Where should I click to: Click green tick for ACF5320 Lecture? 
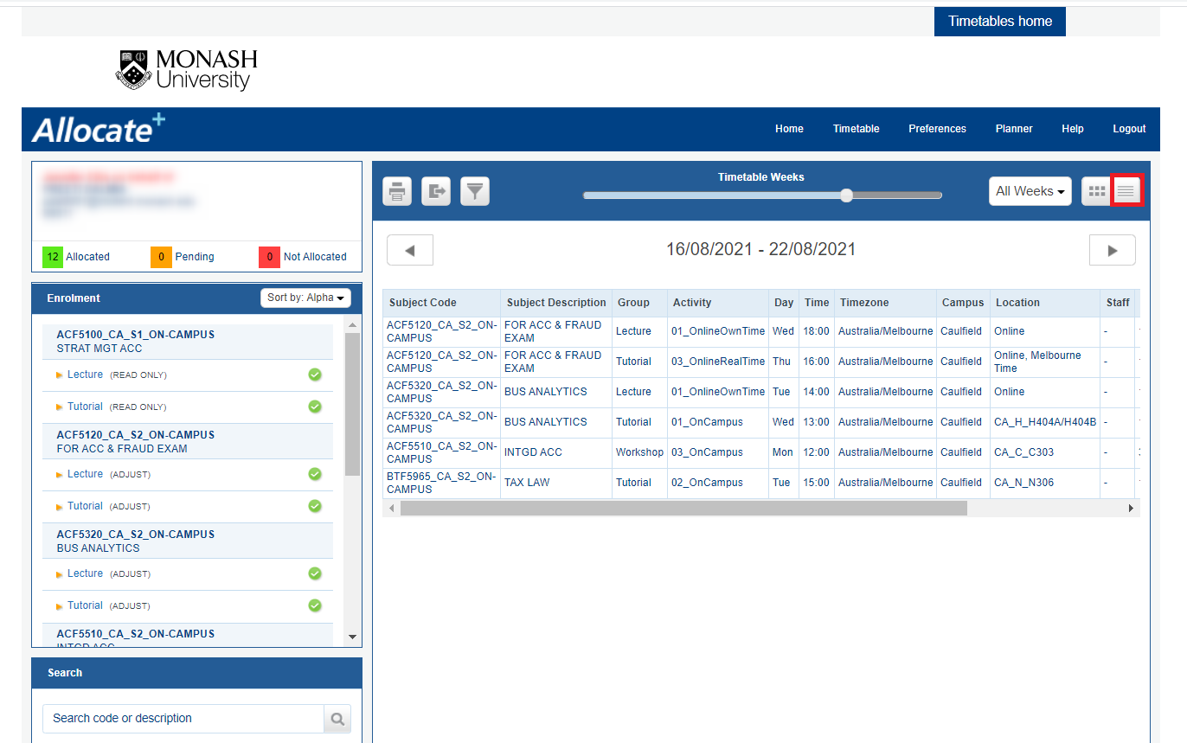[x=315, y=573]
